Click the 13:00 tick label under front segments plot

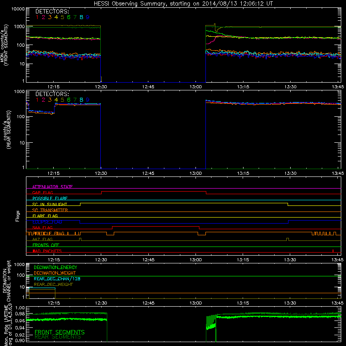(x=195, y=87)
